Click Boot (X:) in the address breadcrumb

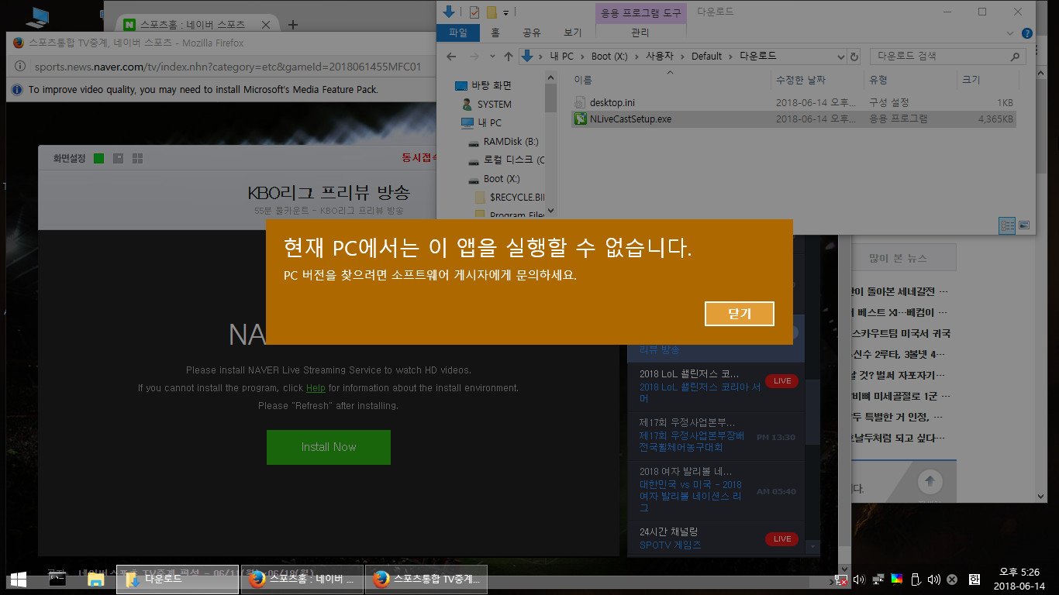[609, 57]
